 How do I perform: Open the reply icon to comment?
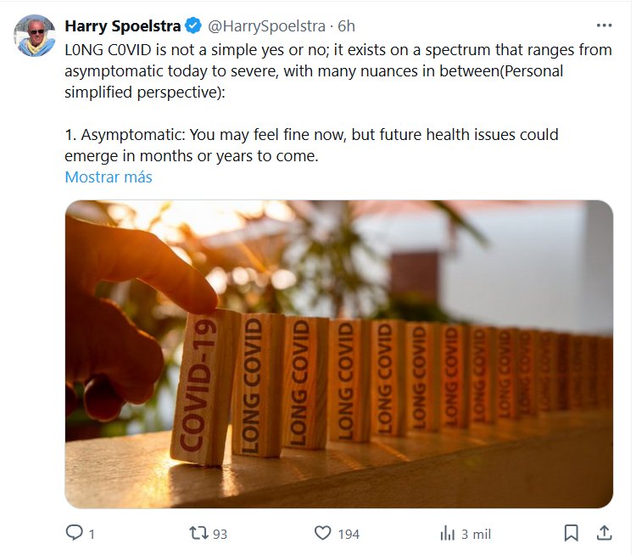point(75,533)
